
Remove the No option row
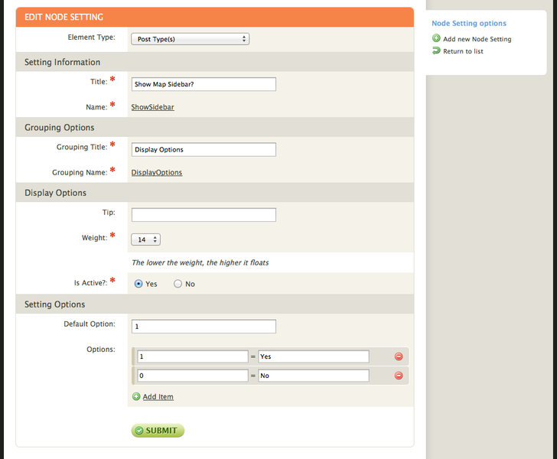coord(398,376)
